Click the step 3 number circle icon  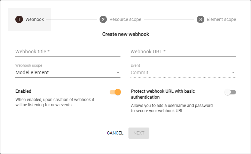pyautogui.click(x=200, y=20)
